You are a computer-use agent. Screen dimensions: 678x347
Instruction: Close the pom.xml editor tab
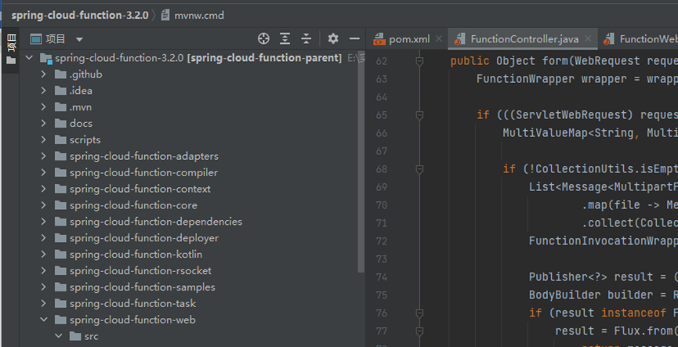coord(438,39)
